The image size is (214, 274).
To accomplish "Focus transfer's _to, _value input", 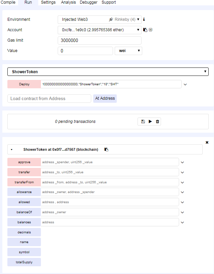I will [110, 172].
